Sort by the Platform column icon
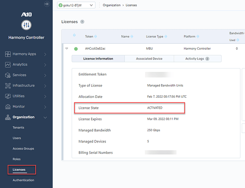Image resolution: width=245 pixels, height=188 pixels. (198, 36)
